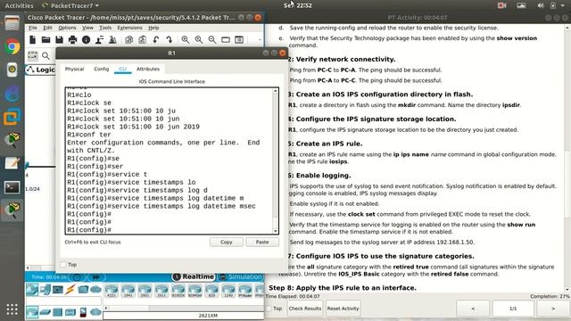The height and width of the screenshot is (321, 571).
Task: Open the network information icon
Action: pos(86,39)
